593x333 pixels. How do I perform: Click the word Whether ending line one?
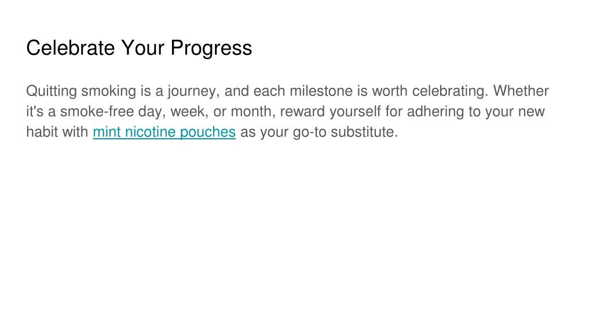(x=521, y=91)
